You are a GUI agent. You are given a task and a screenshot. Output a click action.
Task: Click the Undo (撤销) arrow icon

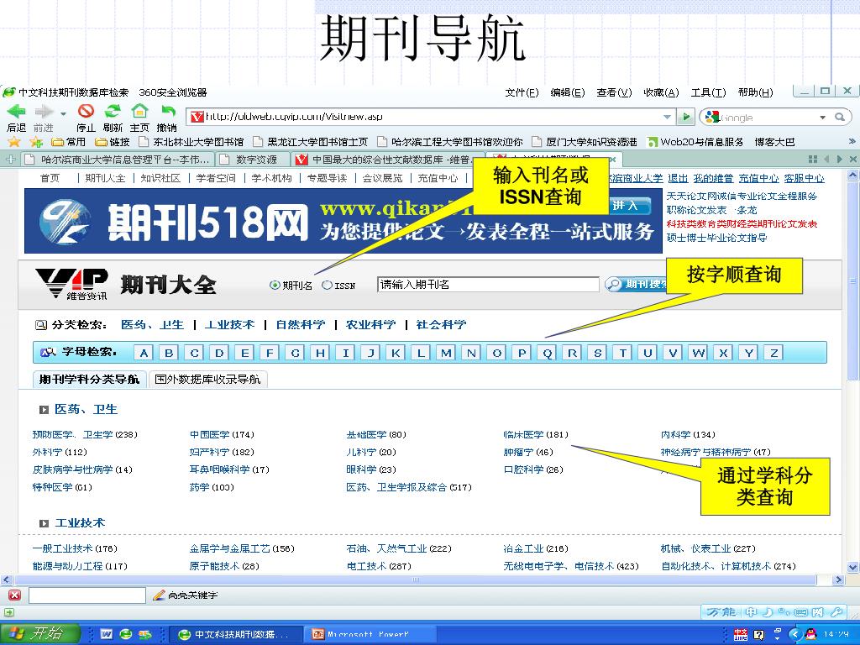pyautogui.click(x=167, y=112)
